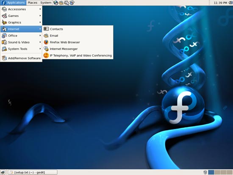Open the System menu
This screenshot has height=175, width=233.
46,3
